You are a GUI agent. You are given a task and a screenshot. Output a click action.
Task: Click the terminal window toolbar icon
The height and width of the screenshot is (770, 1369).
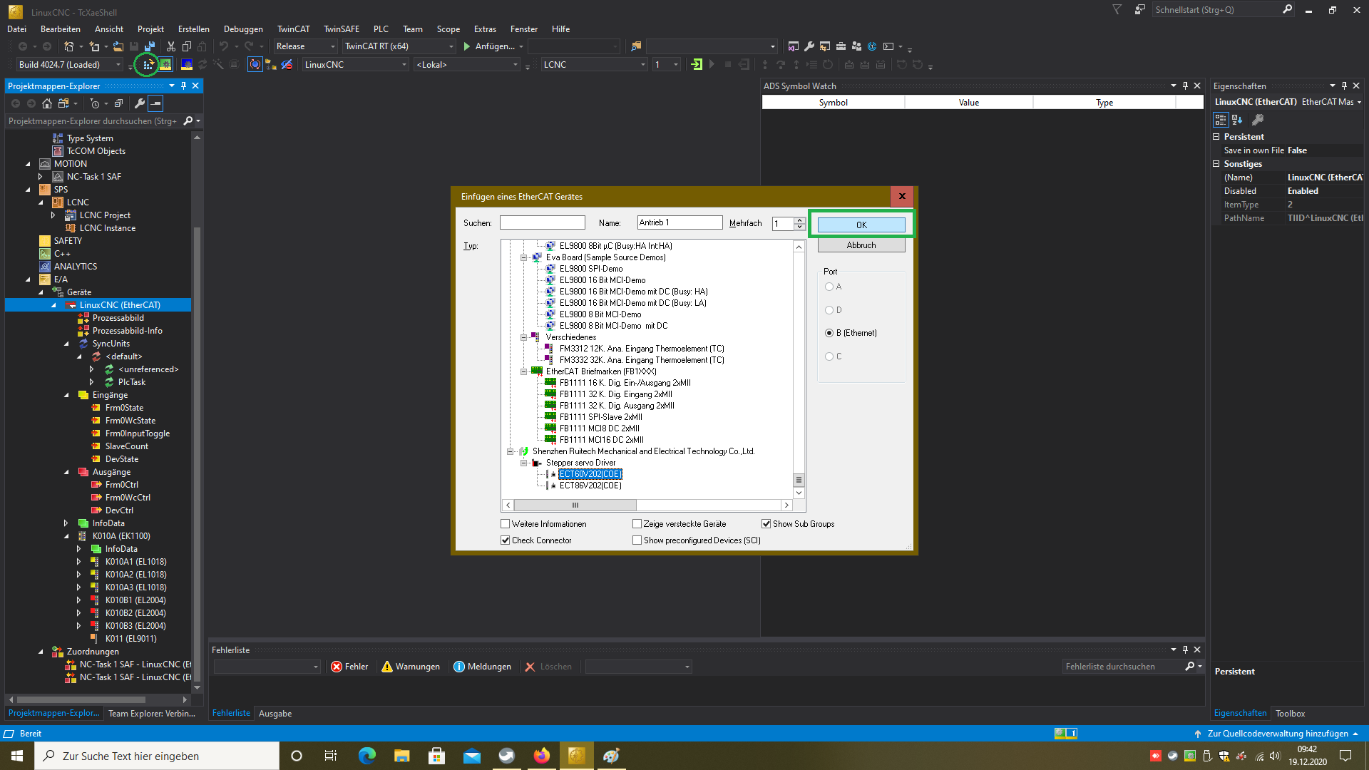click(x=888, y=46)
